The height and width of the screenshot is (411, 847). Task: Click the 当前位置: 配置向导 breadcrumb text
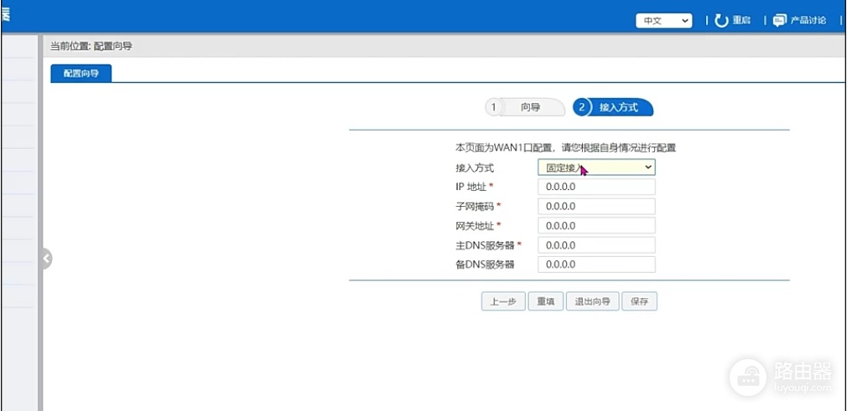click(x=91, y=46)
